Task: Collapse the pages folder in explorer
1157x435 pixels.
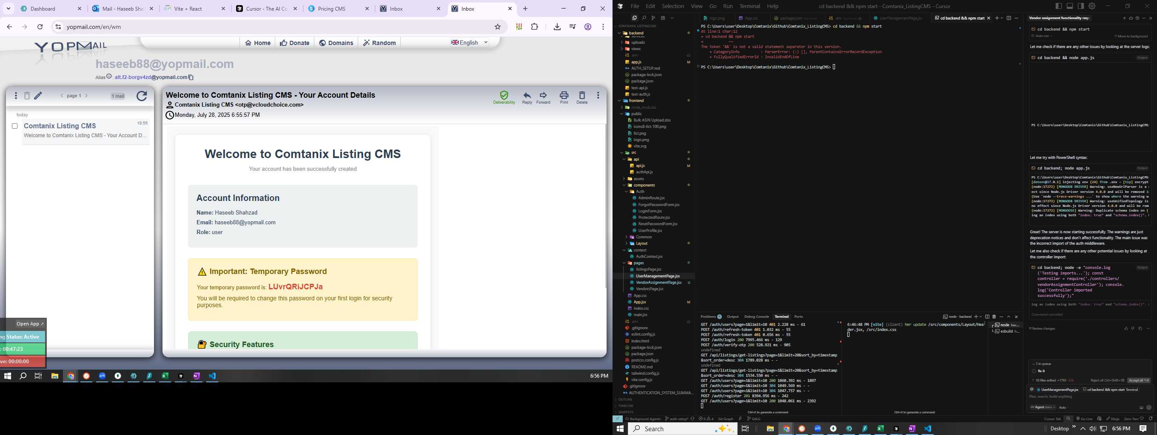Action: coord(624,263)
